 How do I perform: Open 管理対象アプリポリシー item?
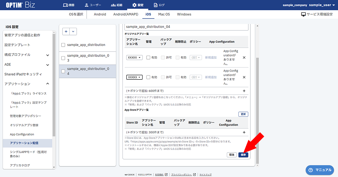[x=25, y=116]
